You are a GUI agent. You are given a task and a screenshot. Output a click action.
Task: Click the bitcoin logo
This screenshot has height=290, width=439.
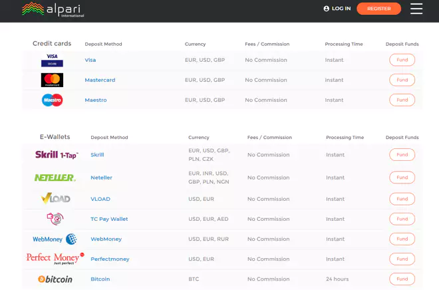55,279
